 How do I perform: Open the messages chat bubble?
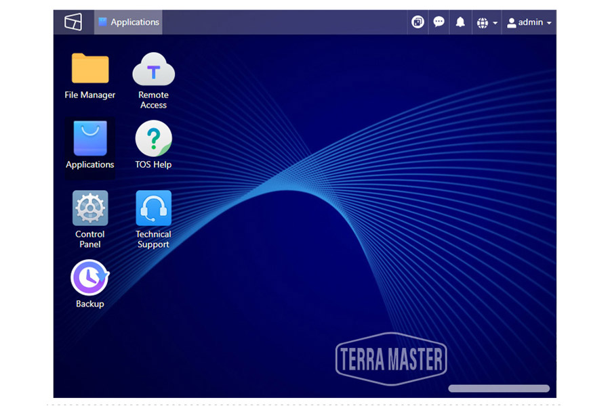point(439,21)
